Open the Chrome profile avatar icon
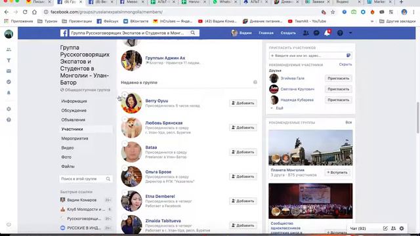 pos(404,12)
